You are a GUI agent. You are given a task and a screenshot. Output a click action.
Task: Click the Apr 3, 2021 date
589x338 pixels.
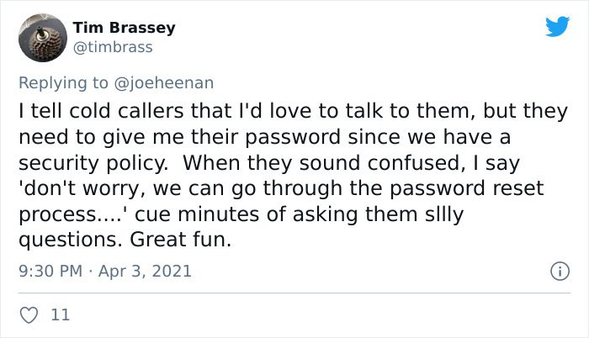(145, 272)
